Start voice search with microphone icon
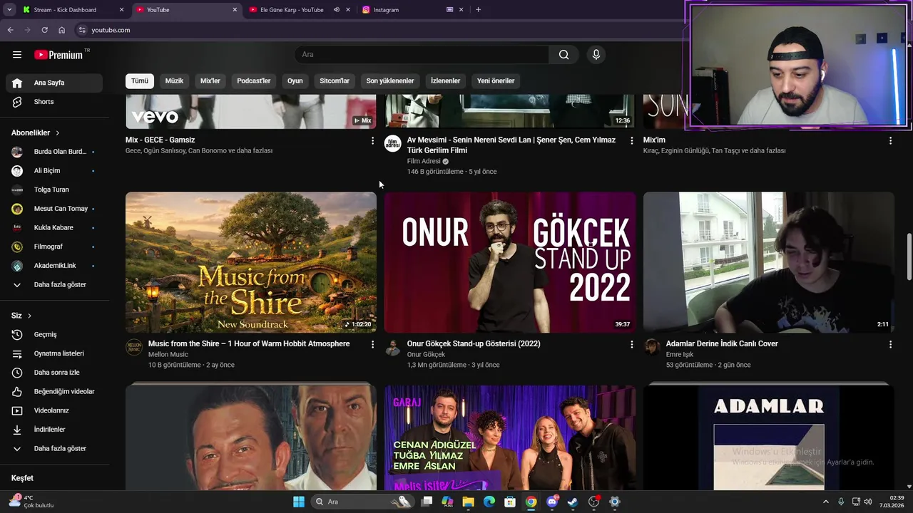Screen dimensions: 913x513 tap(596, 55)
